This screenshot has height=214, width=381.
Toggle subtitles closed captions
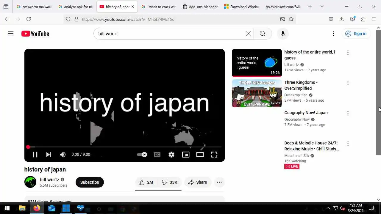157,155
